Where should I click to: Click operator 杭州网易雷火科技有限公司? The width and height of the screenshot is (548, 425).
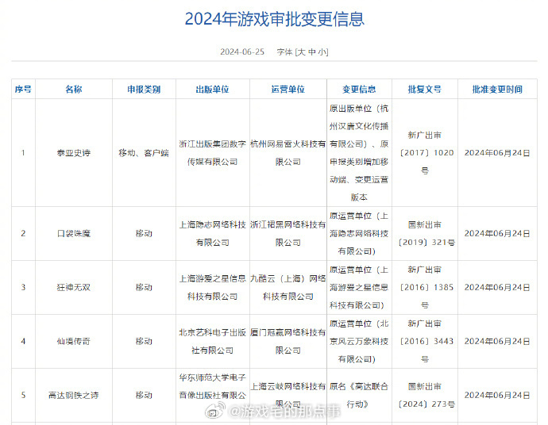[x=288, y=153]
